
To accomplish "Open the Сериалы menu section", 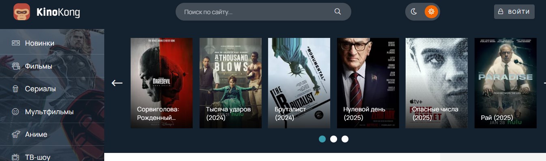I will click(52, 89).
